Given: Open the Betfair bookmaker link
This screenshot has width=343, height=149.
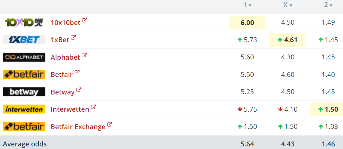Looking at the screenshot, I should (x=62, y=75).
